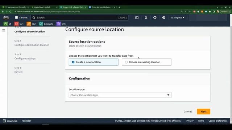Click the browser back arrow

tap(3, 12)
